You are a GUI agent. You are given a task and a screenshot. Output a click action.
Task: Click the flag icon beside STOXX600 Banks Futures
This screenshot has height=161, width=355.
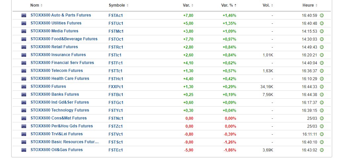pos(24,95)
